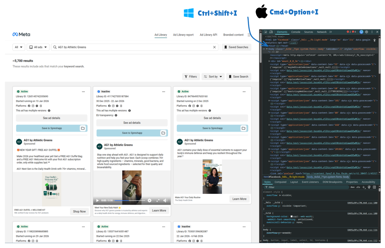Toggle the .cls class editor in Styles

click(x=358, y=187)
